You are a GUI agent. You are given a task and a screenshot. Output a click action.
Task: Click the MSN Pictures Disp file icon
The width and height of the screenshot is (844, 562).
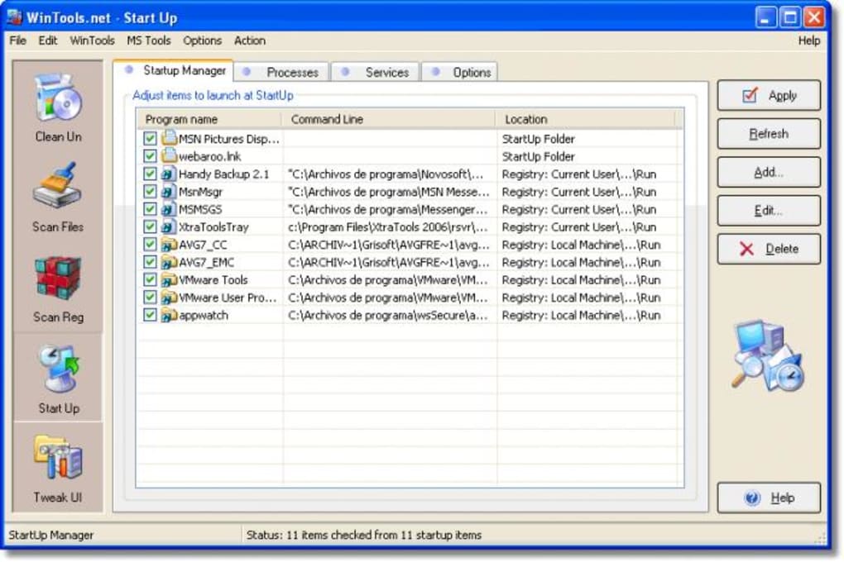pos(169,138)
